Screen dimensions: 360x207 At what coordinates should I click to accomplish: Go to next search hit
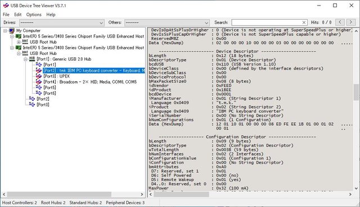click(350, 22)
